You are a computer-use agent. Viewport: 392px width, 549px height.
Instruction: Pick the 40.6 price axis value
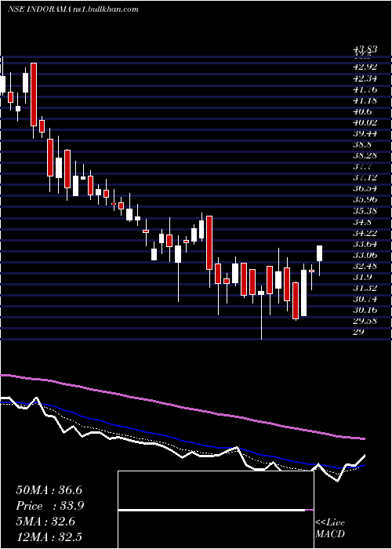(363, 112)
